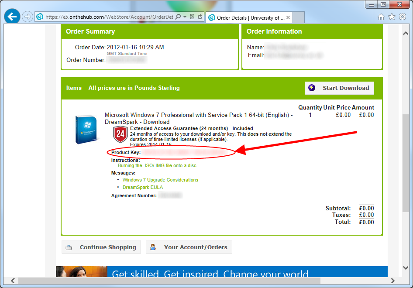Click the Email label in Order Information

point(256,55)
